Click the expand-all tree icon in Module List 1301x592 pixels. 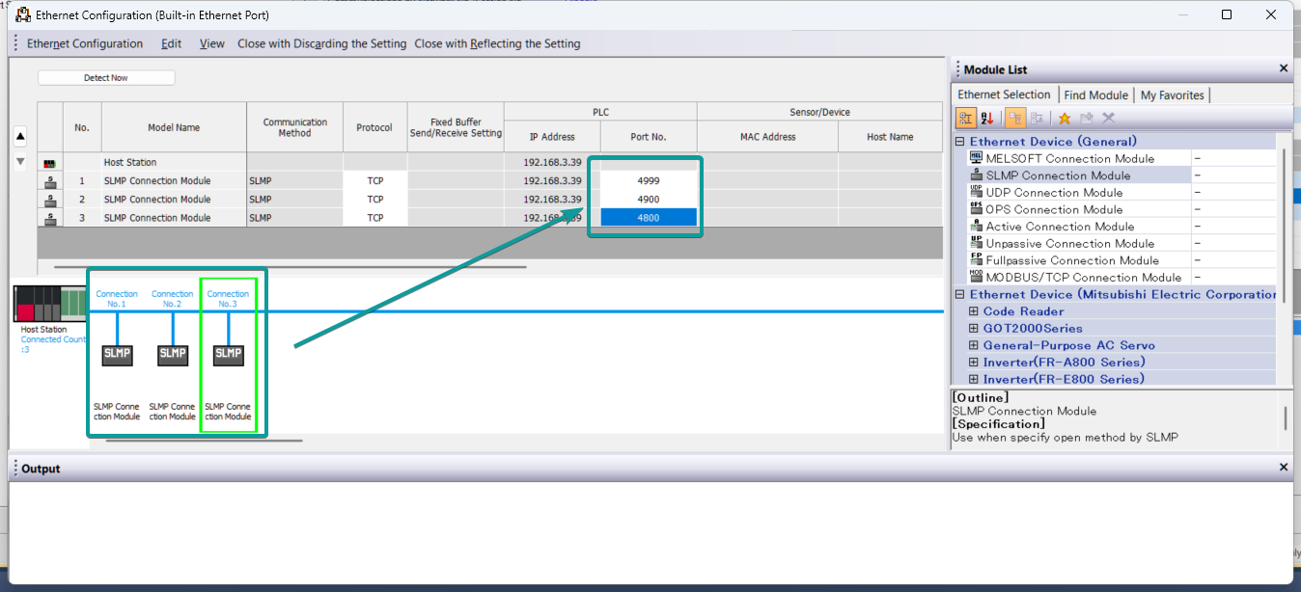[1015, 118]
